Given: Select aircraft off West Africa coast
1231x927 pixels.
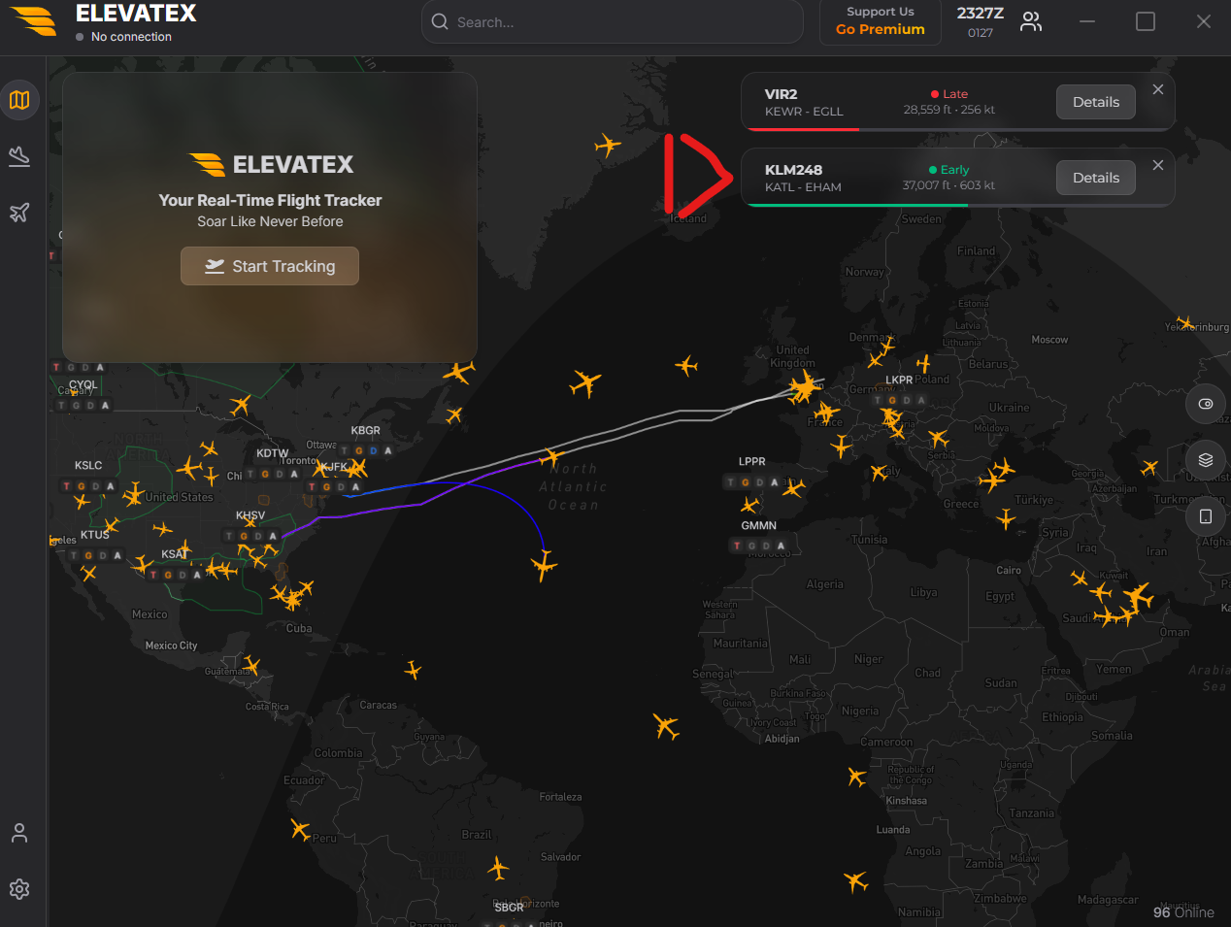Looking at the screenshot, I should (x=666, y=726).
